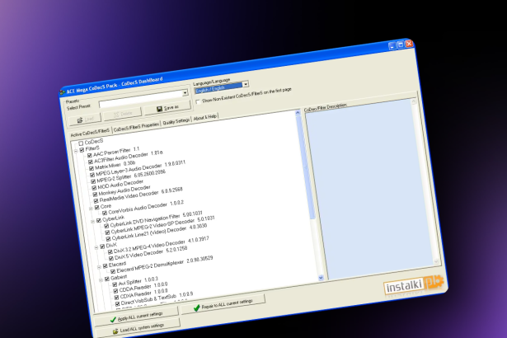The height and width of the screenshot is (338, 507).
Task: Click the Load preset button
Action: click(85, 119)
